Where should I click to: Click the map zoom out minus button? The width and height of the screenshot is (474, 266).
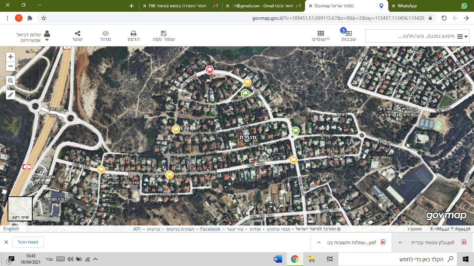coord(10,66)
